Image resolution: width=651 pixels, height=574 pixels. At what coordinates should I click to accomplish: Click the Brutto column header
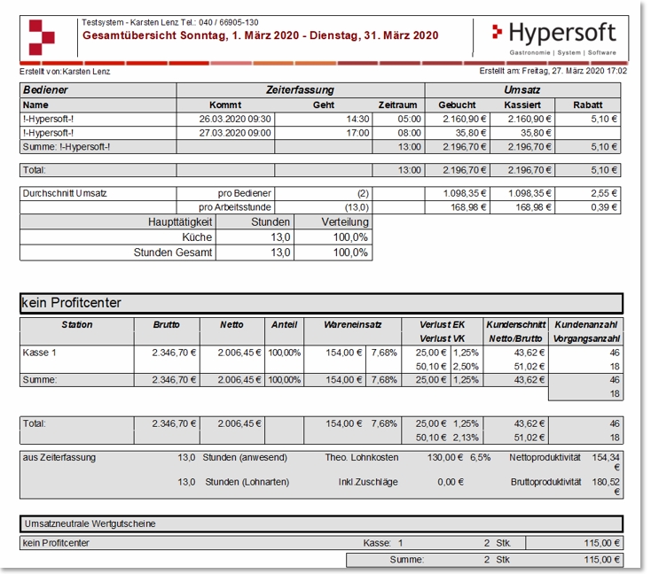click(167, 325)
